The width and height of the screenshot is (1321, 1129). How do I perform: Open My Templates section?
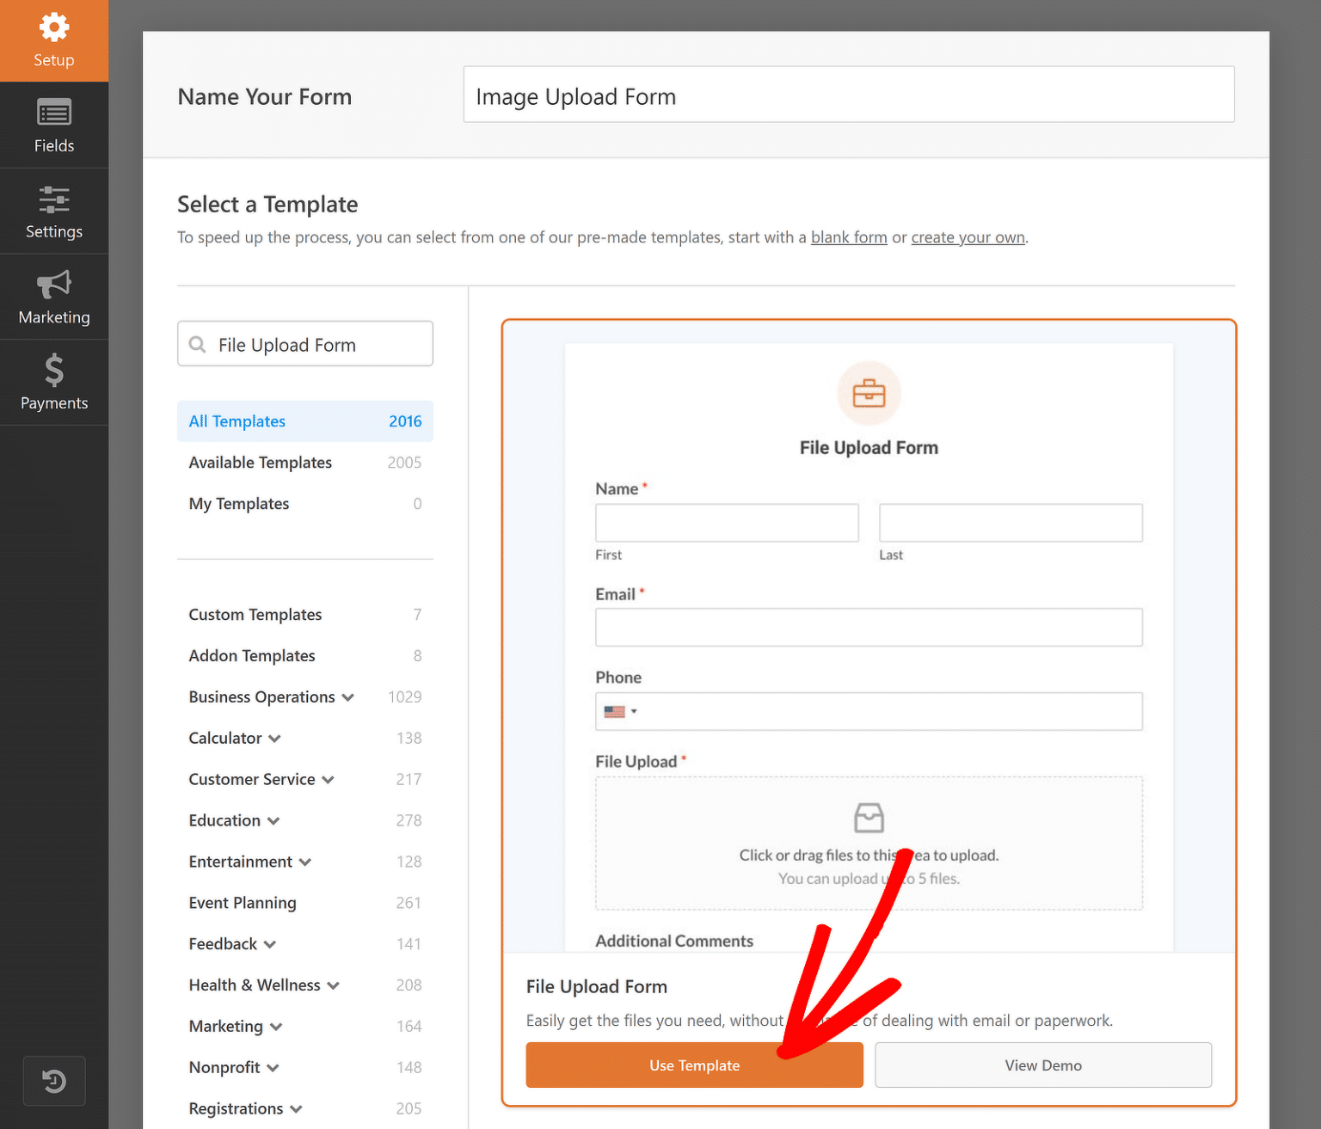point(238,504)
